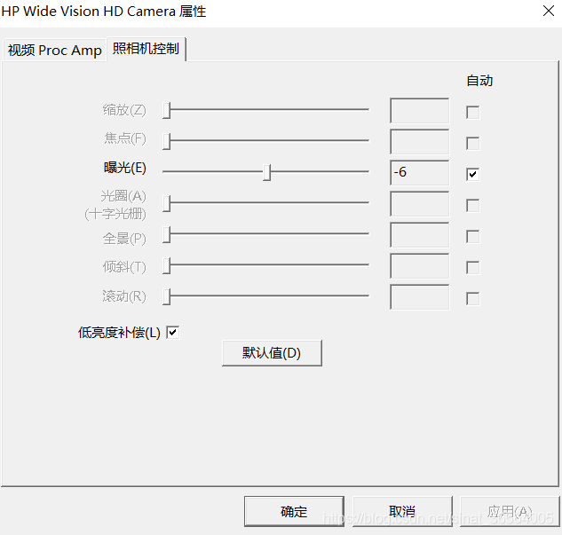Screen dimensions: 562x535
Task: Click the 缩放(Z) label
Action: (124, 110)
